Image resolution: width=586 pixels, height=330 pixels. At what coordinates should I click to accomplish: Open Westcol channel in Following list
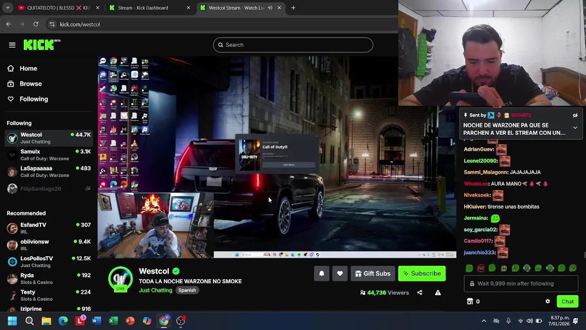point(49,138)
